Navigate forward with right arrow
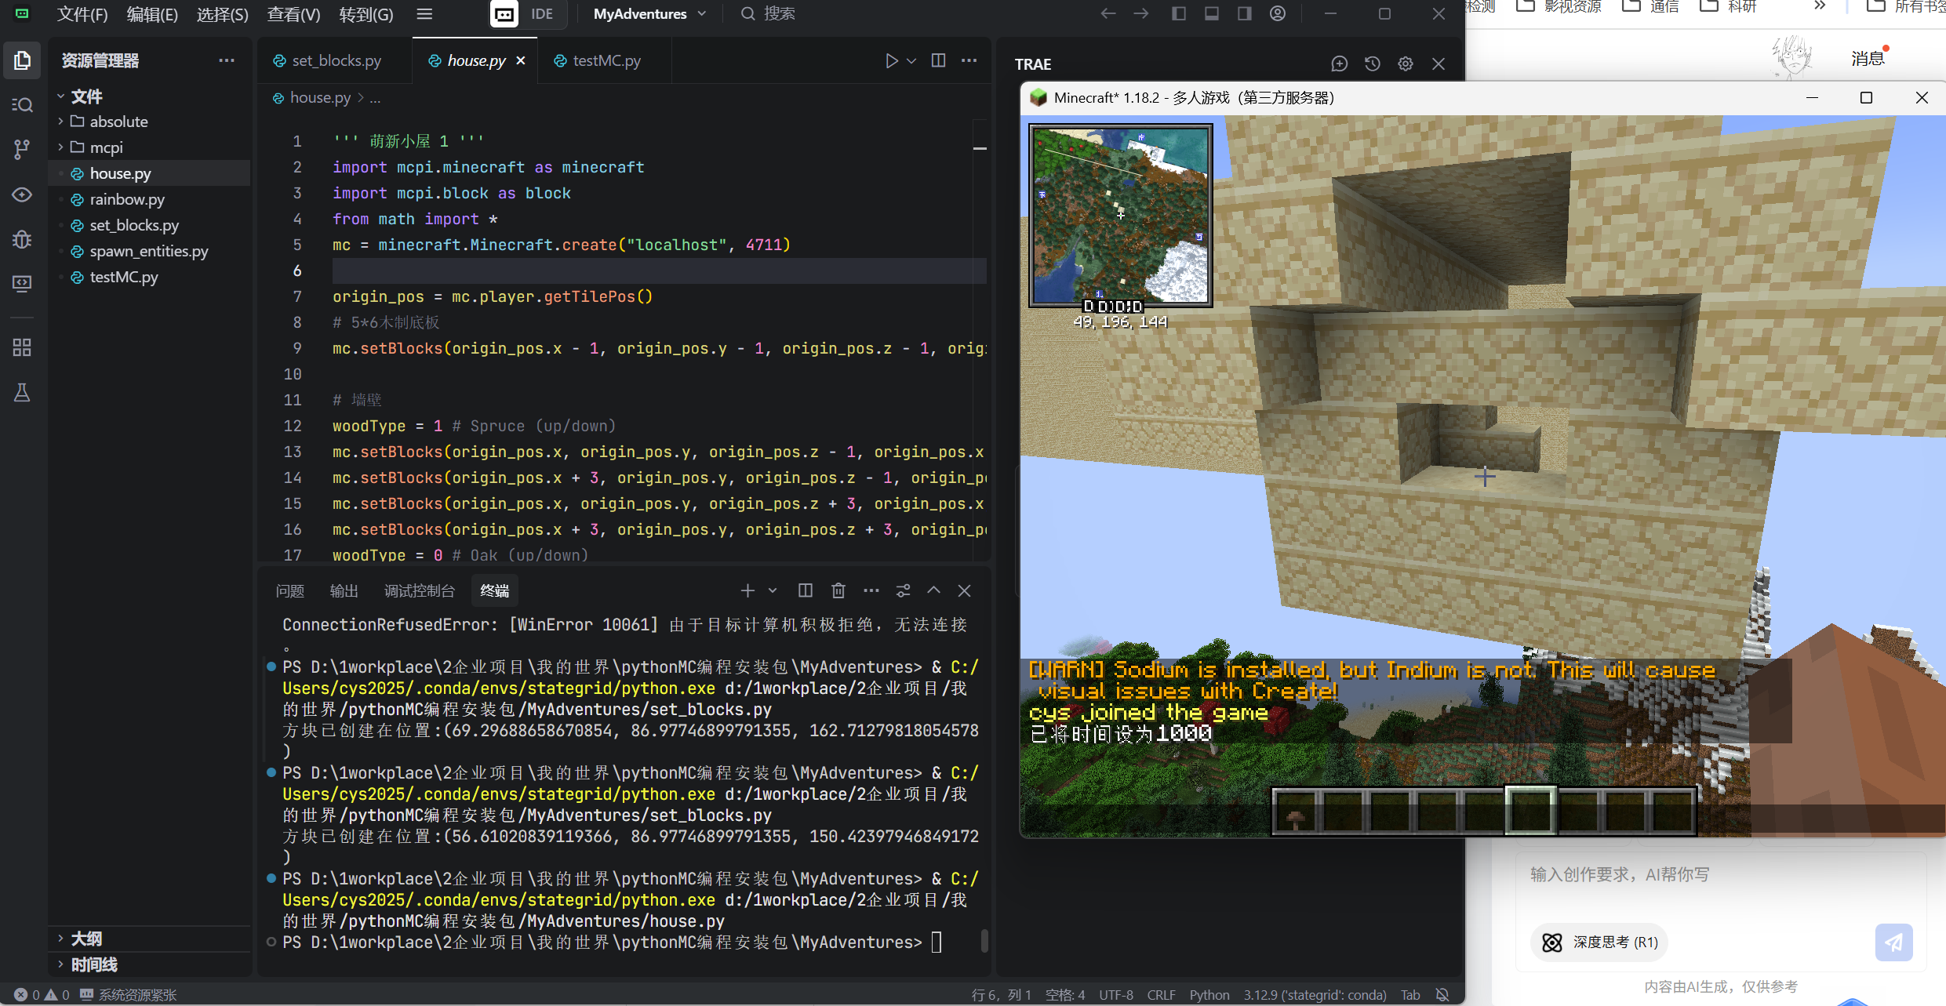The image size is (1946, 1006). (1141, 13)
